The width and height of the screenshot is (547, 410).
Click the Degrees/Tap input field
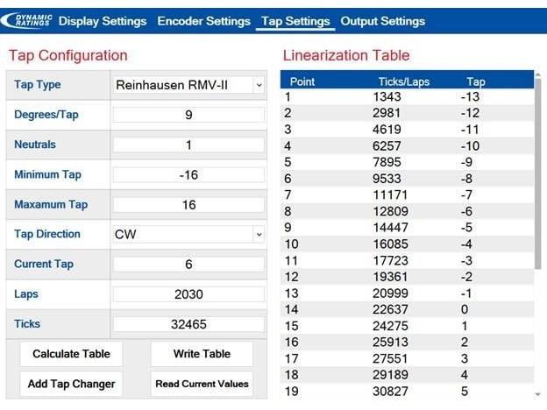188,115
